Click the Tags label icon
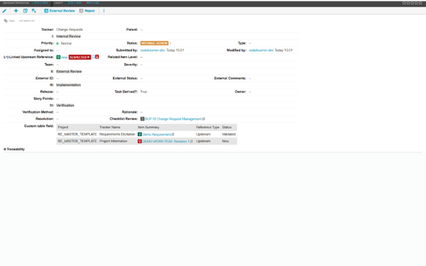This screenshot has width=426, height=266. pyautogui.click(x=6, y=21)
